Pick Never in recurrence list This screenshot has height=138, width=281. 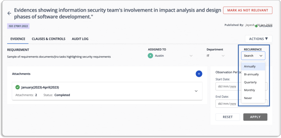[253, 98]
